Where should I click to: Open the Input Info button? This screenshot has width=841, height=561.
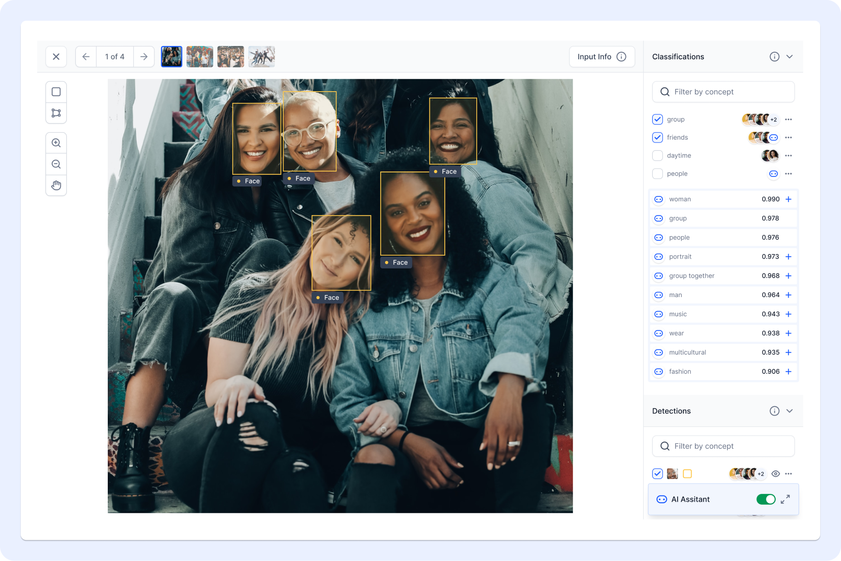[x=601, y=57]
